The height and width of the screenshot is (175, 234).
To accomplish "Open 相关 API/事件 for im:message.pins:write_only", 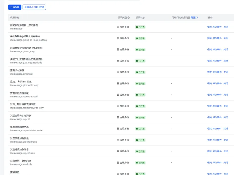I will [x=214, y=83].
